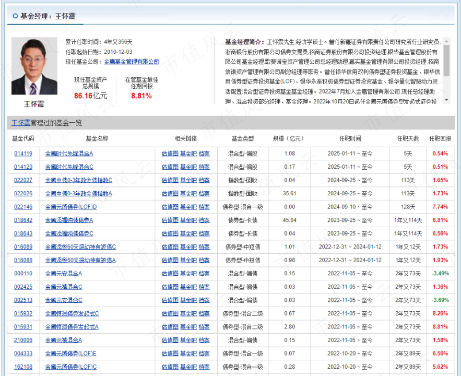Open fund code 014119

point(23,154)
